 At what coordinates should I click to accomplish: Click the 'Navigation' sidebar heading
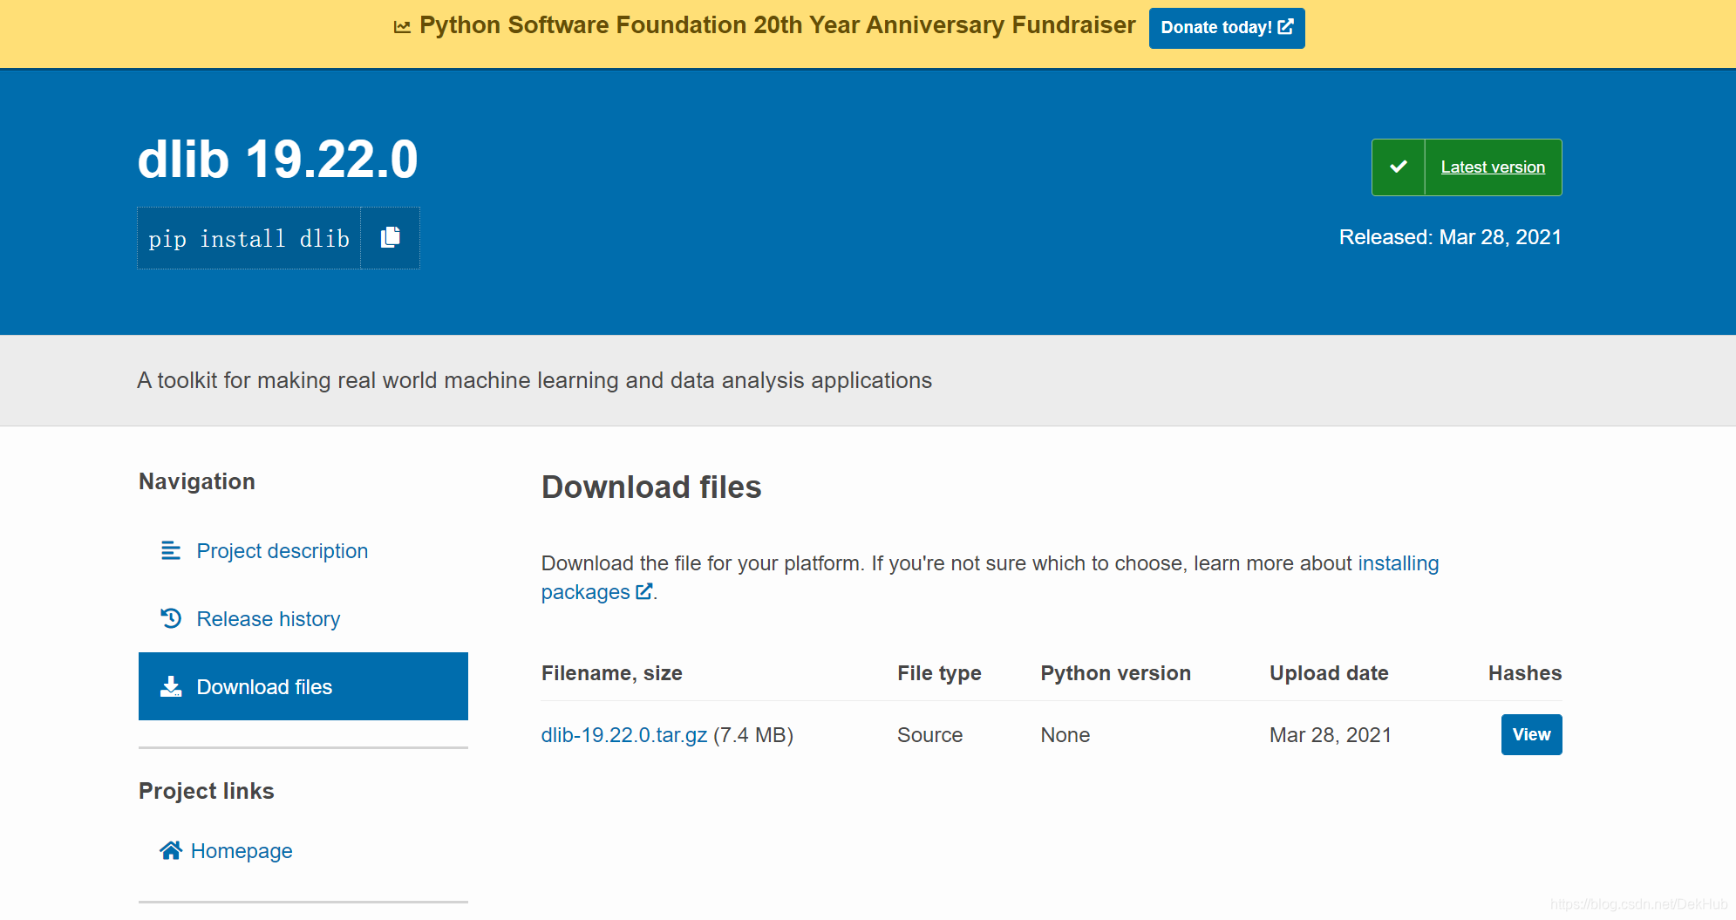pos(197,481)
